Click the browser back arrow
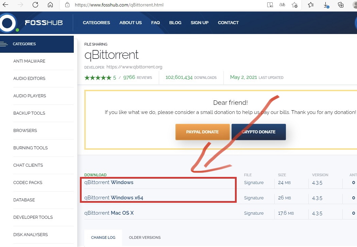The width and height of the screenshot is (357, 247). pos(5,5)
